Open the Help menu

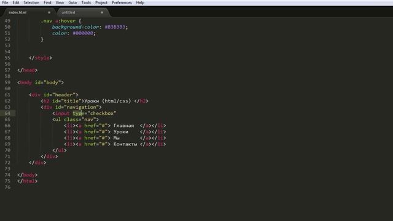[140, 2]
